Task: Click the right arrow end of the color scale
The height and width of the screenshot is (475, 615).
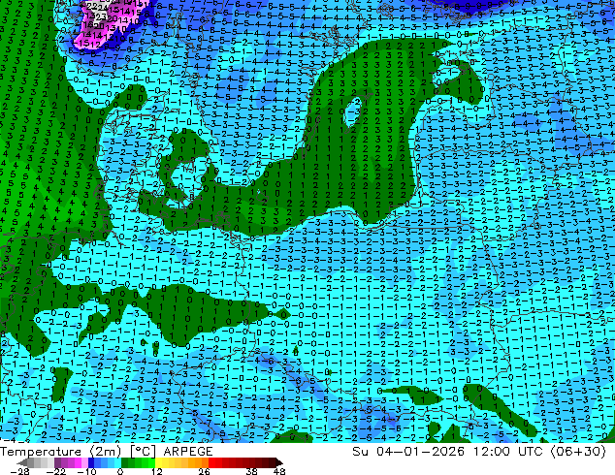Action: click(x=279, y=462)
